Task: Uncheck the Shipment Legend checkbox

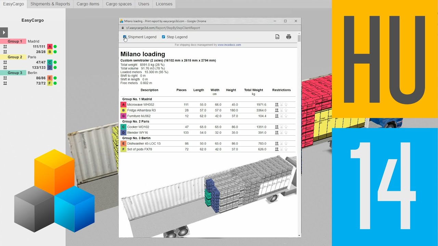Action: (x=125, y=37)
